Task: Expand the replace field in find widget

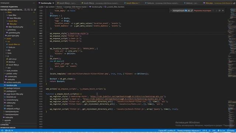Action: click(x=171, y=11)
